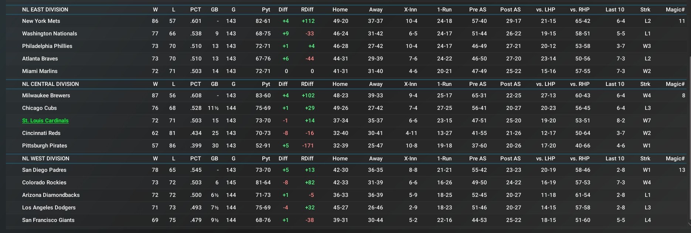Open the Colorado Rockies team page

(44, 182)
